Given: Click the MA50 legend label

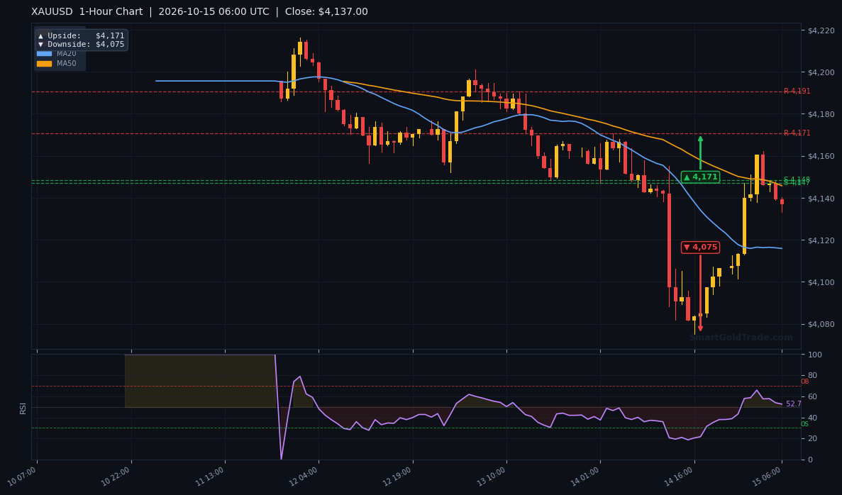Looking at the screenshot, I should [x=67, y=63].
